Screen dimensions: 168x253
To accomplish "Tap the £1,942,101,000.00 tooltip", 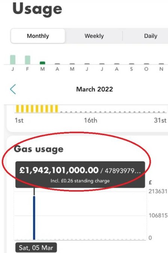I will 80,174.
